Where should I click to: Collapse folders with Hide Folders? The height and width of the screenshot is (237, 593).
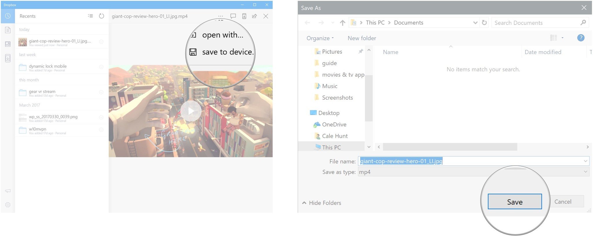(322, 203)
